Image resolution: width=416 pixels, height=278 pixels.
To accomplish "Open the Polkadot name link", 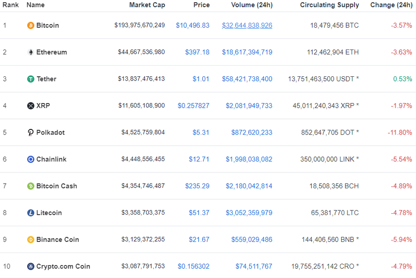I will (x=50, y=132).
